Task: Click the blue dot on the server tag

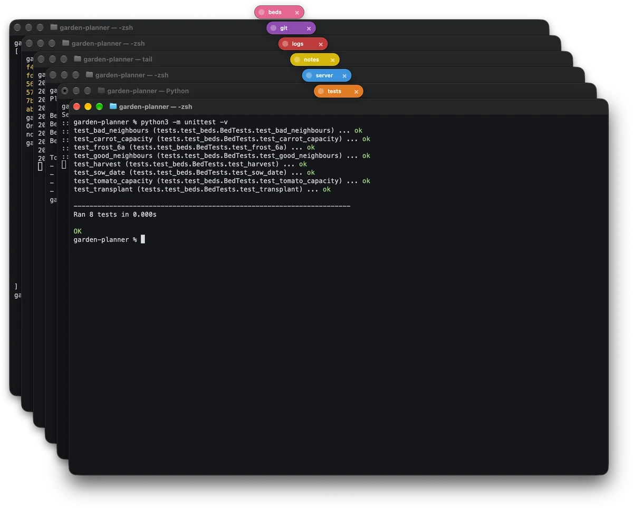Action: pos(309,75)
